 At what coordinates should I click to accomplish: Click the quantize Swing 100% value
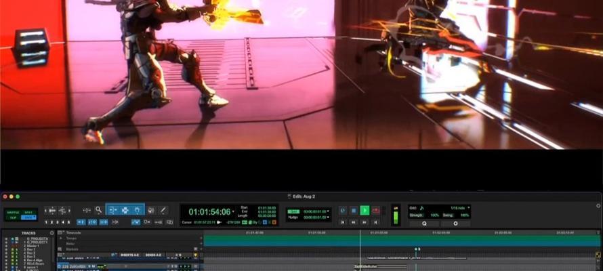click(x=465, y=215)
